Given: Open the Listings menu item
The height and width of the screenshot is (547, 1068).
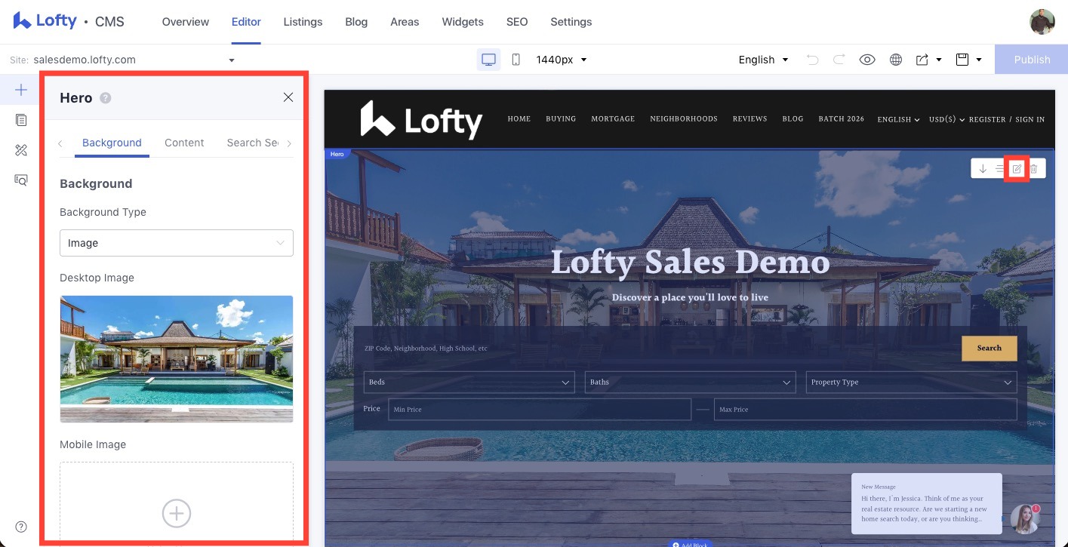Looking at the screenshot, I should pos(303,22).
